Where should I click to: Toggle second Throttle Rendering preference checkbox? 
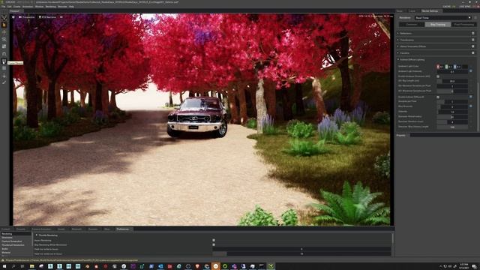coord(214,244)
